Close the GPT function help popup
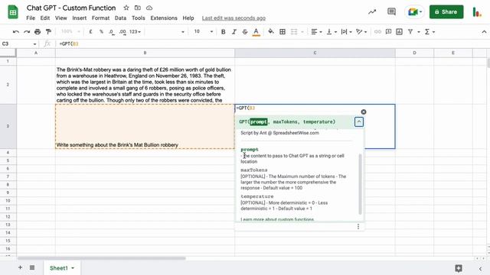The width and height of the screenshot is (490, 275). [x=364, y=112]
